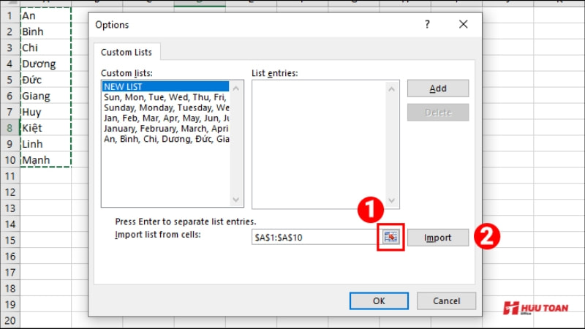The width and height of the screenshot is (585, 329).
Task: Click the cell range selector icon
Action: [x=391, y=238]
